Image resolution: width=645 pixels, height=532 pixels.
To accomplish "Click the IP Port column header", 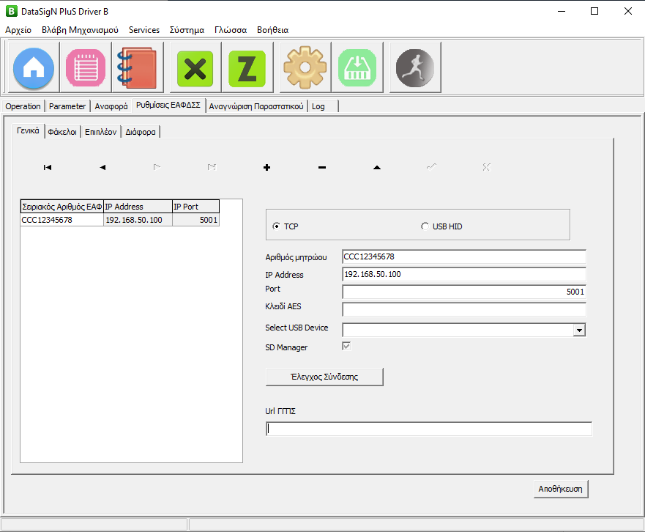I will [195, 207].
